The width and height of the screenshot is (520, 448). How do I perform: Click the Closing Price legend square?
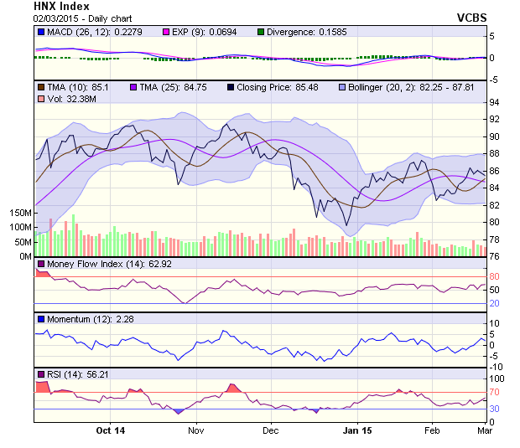coord(230,87)
